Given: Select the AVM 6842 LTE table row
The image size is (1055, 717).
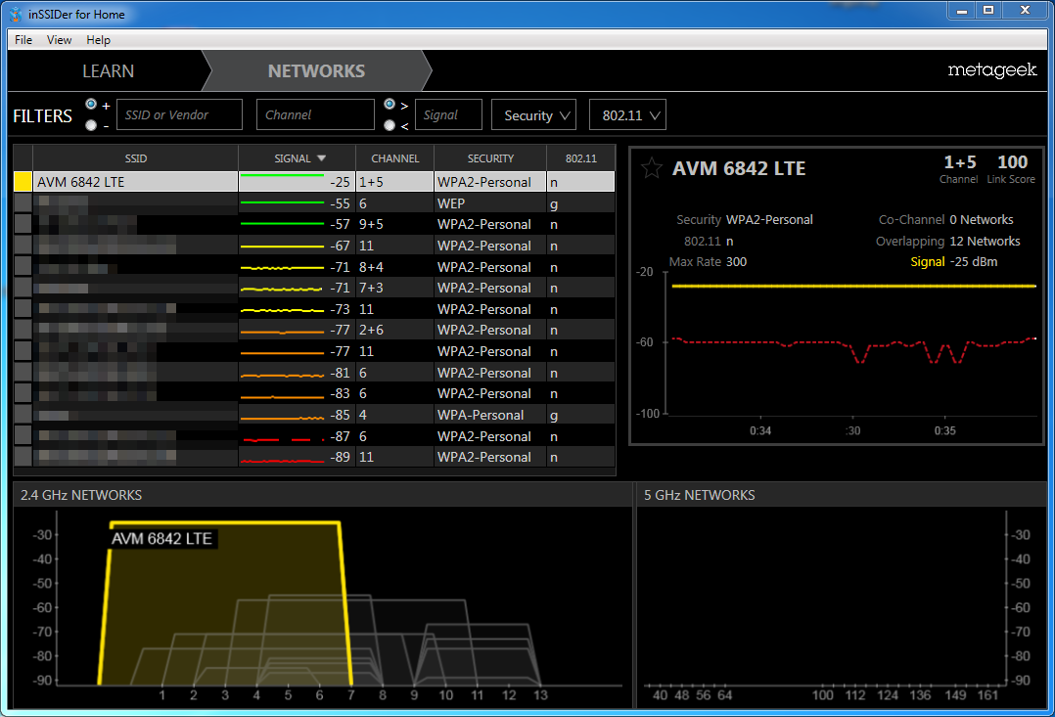Looking at the screenshot, I should tap(314, 182).
